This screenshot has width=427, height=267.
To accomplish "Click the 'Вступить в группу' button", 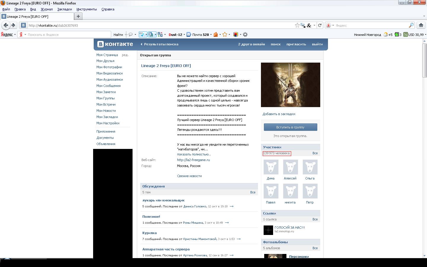I will click(290, 127).
